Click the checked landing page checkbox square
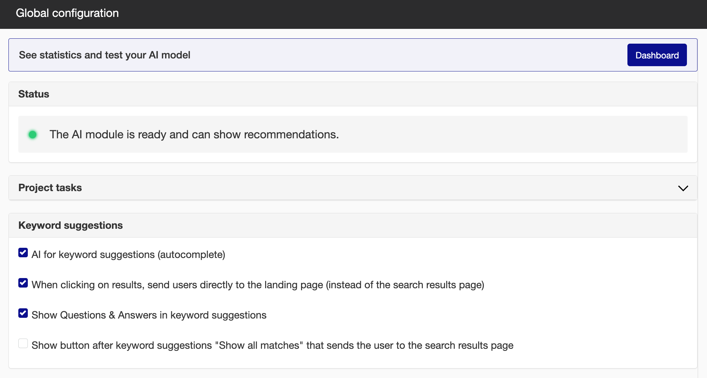 [x=23, y=283]
